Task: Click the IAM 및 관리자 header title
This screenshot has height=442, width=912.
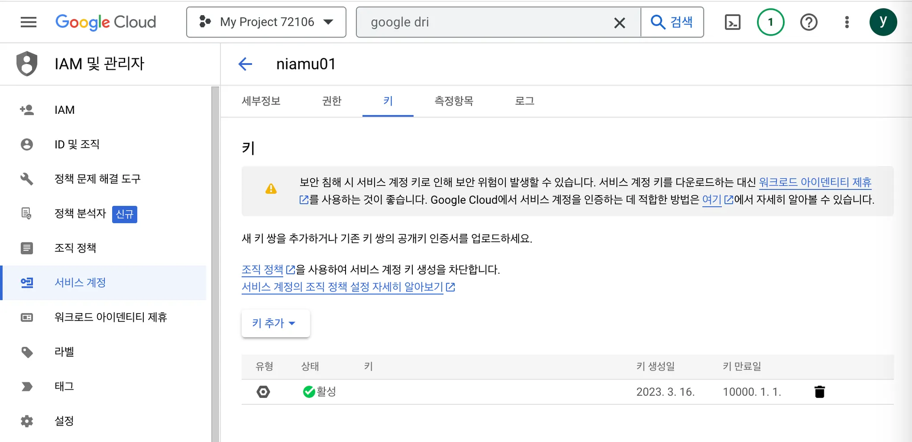Action: point(99,64)
